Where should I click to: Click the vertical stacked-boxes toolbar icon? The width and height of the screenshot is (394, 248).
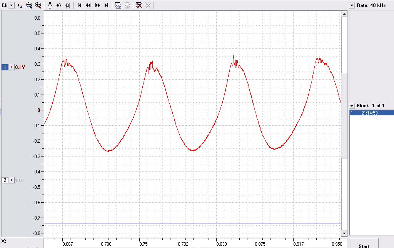click(x=50, y=5)
